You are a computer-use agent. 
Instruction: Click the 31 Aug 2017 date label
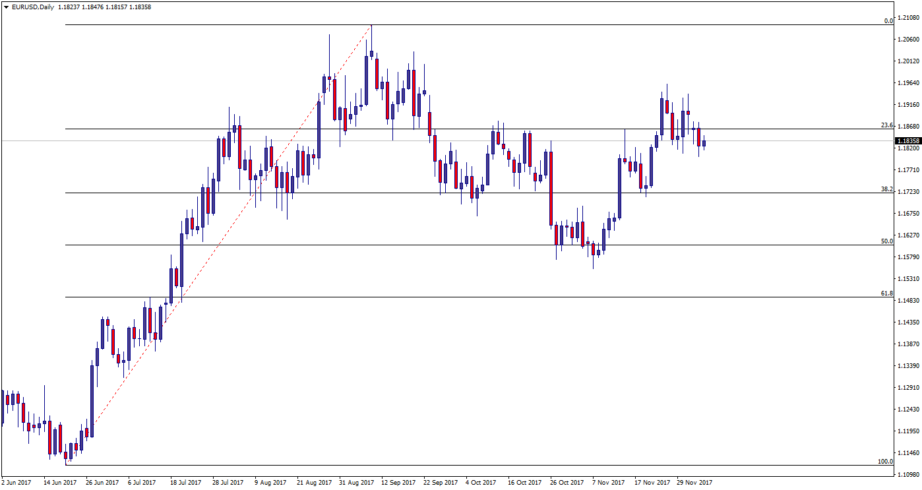pyautogui.click(x=356, y=483)
